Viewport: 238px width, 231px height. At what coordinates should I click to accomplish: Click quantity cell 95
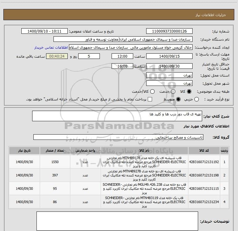(55, 189)
